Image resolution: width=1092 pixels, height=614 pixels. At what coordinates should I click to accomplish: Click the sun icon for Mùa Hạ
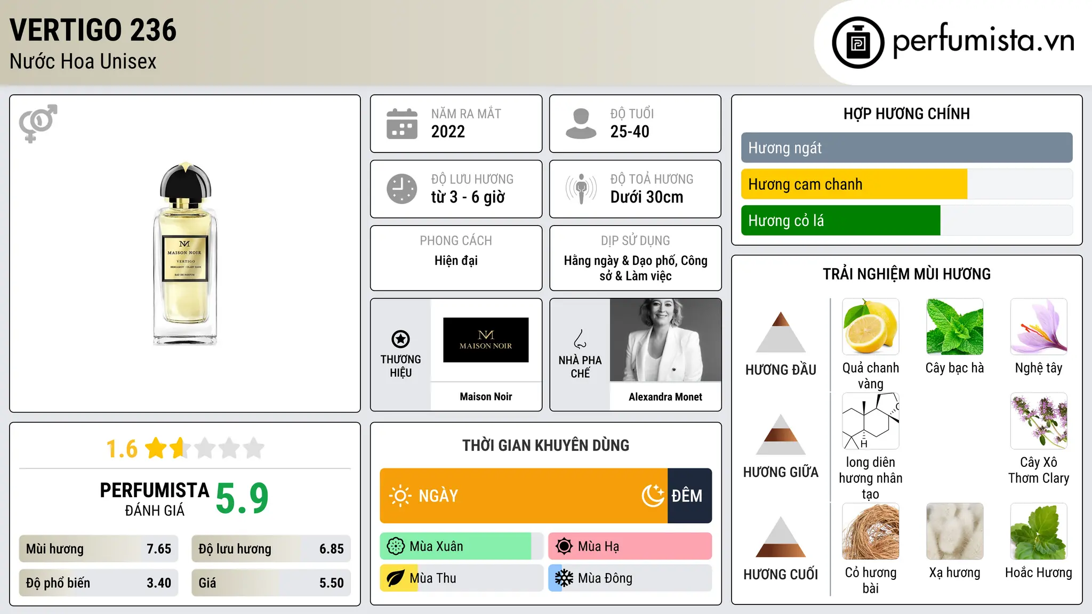click(564, 546)
